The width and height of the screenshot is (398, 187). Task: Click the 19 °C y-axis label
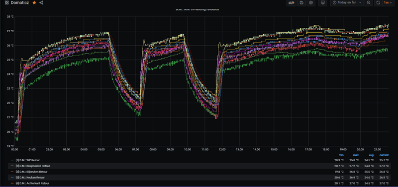coord(10,146)
